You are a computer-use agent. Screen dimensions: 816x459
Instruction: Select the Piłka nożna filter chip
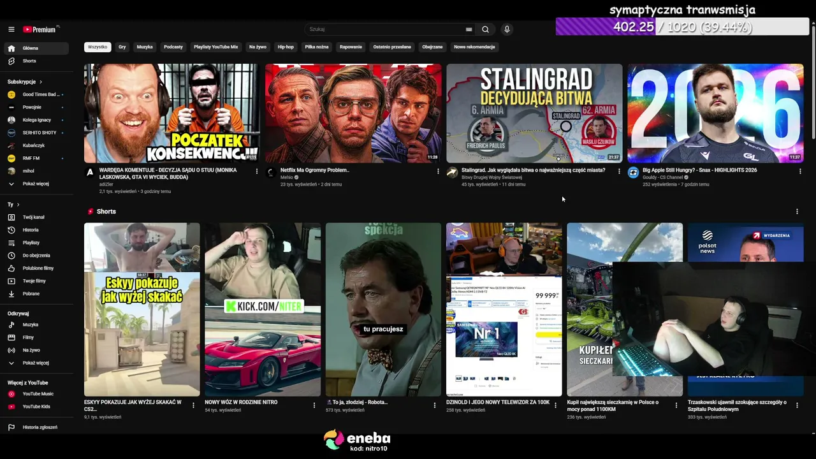click(x=317, y=47)
